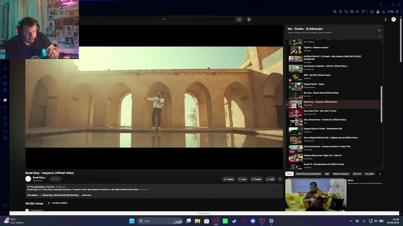Click inside the YouTube search field
Image resolution: width=403 pixels, height=226 pixels.
[198, 19]
